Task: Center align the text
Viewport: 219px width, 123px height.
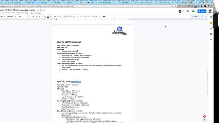Action: [68, 16]
